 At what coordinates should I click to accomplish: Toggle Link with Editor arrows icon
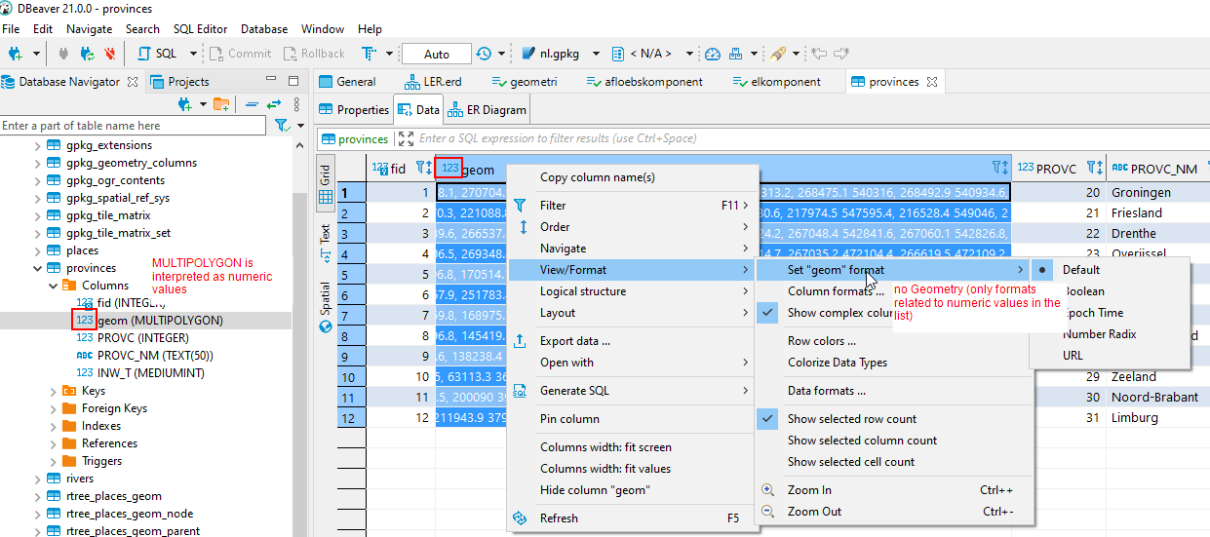274,104
